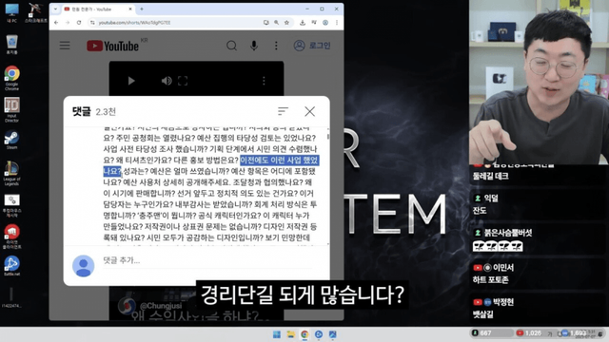Click chat user 붉은사슴뿔버섯
609x342 pixels.
[508, 233]
